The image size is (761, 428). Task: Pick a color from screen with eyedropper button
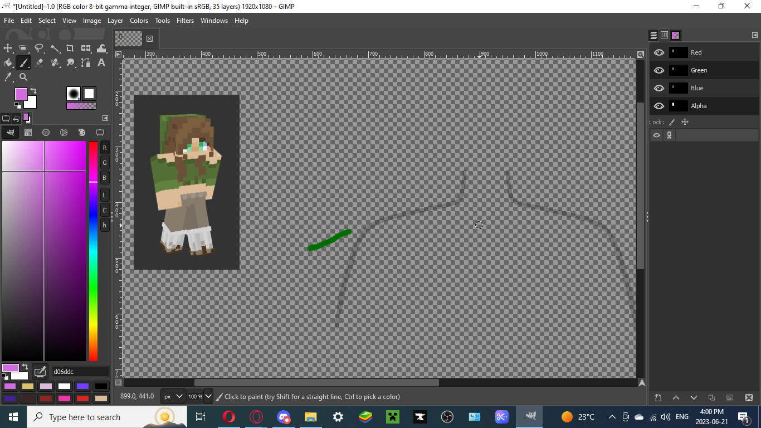click(x=40, y=372)
